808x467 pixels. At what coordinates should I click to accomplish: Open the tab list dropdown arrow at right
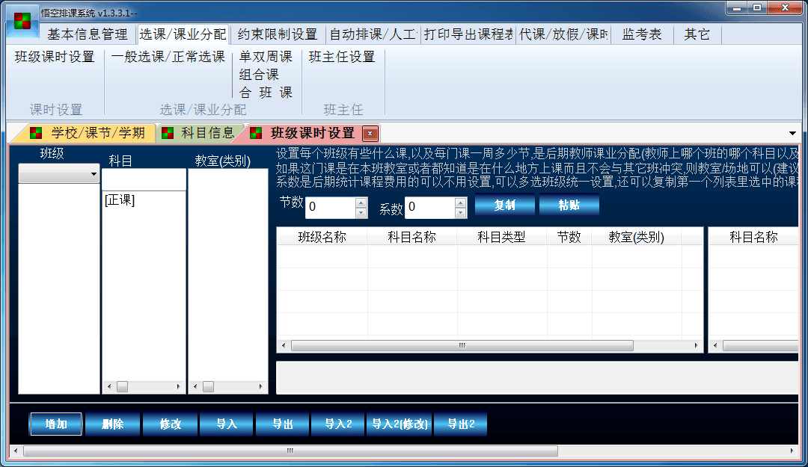pos(792,134)
